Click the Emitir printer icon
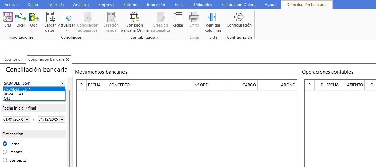The height and width of the screenshot is (167, 376). tap(194, 17)
